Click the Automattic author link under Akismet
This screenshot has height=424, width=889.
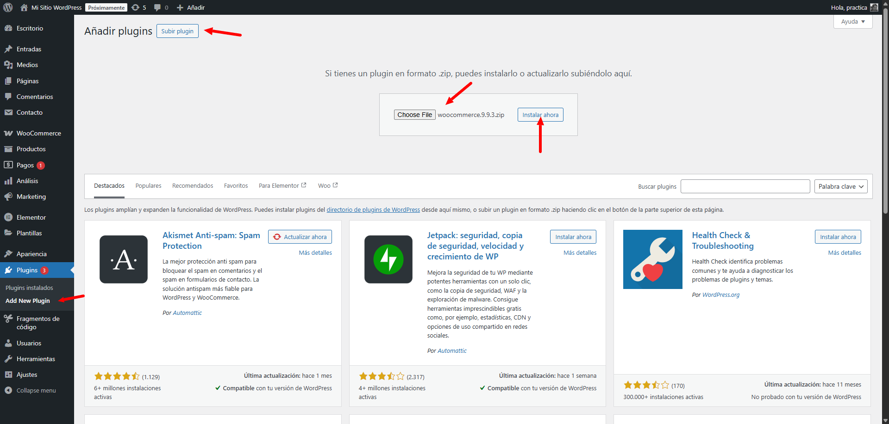pos(187,313)
